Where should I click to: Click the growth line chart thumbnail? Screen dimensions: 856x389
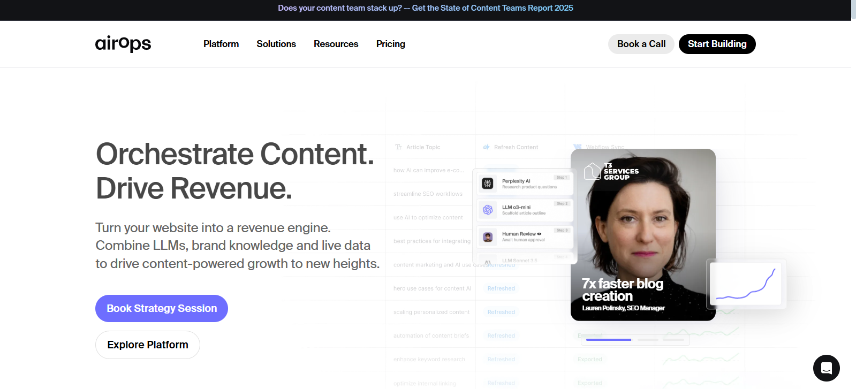[746, 284]
